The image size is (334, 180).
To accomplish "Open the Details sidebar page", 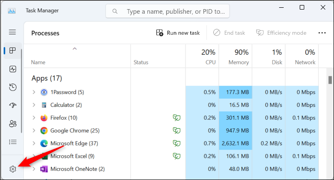I will (x=13, y=142).
